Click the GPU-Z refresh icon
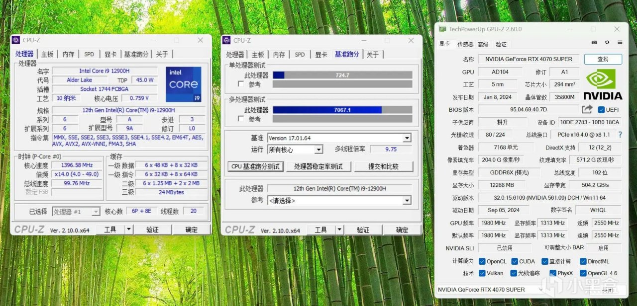Image resolution: width=637 pixels, height=306 pixels. [607, 43]
